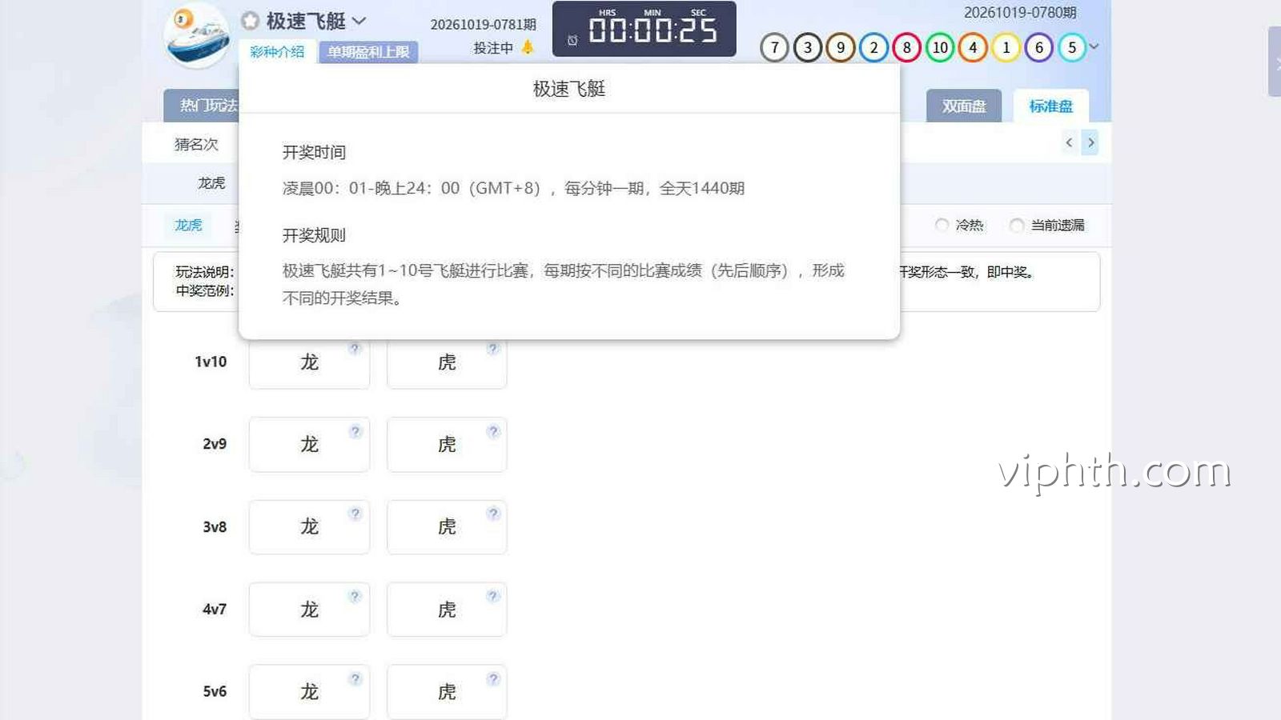Click result ball number 8
Screen dimensions: 1281x720
(x=907, y=47)
